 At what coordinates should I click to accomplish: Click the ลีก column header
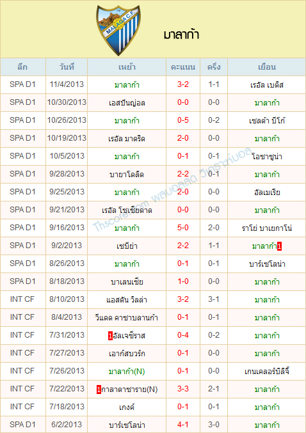[x=22, y=67]
